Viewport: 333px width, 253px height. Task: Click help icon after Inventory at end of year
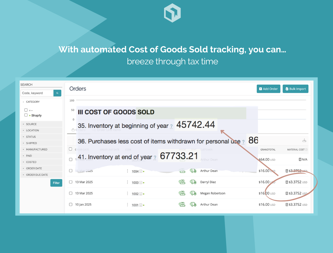click(x=155, y=157)
